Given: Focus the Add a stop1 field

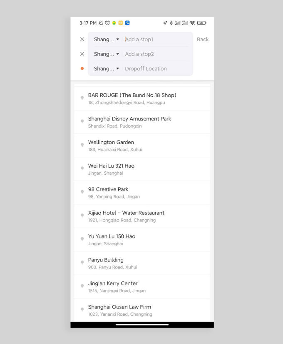Looking at the screenshot, I should pos(156,39).
